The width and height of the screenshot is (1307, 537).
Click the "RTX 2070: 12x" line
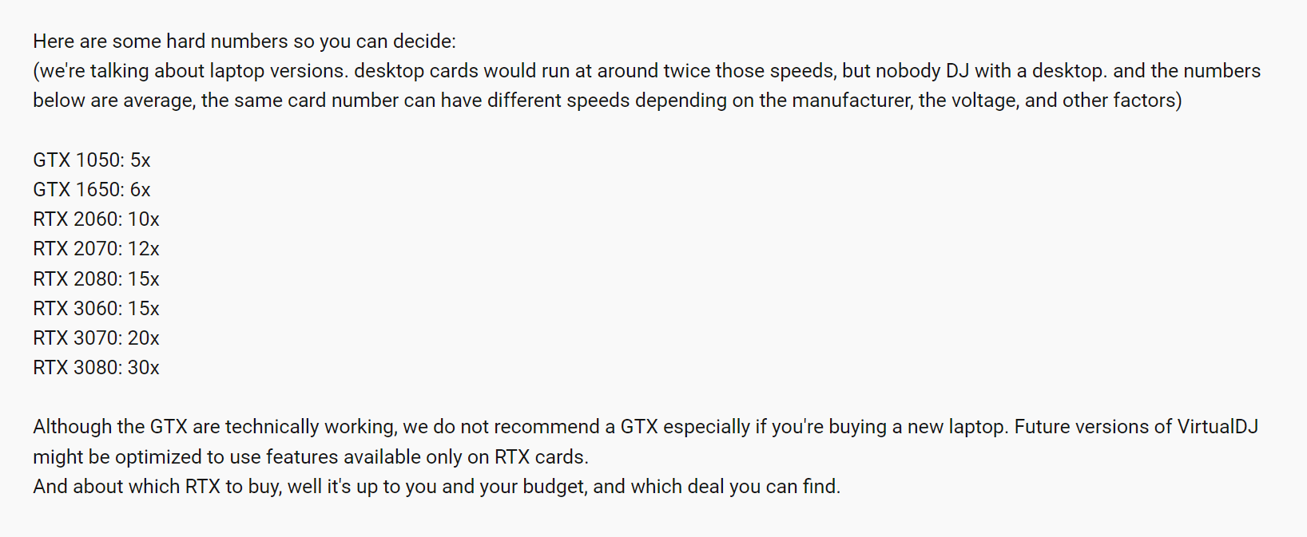96,249
